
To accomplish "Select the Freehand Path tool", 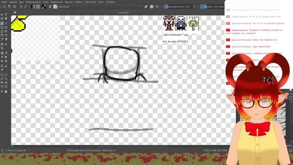I will coord(6,35).
